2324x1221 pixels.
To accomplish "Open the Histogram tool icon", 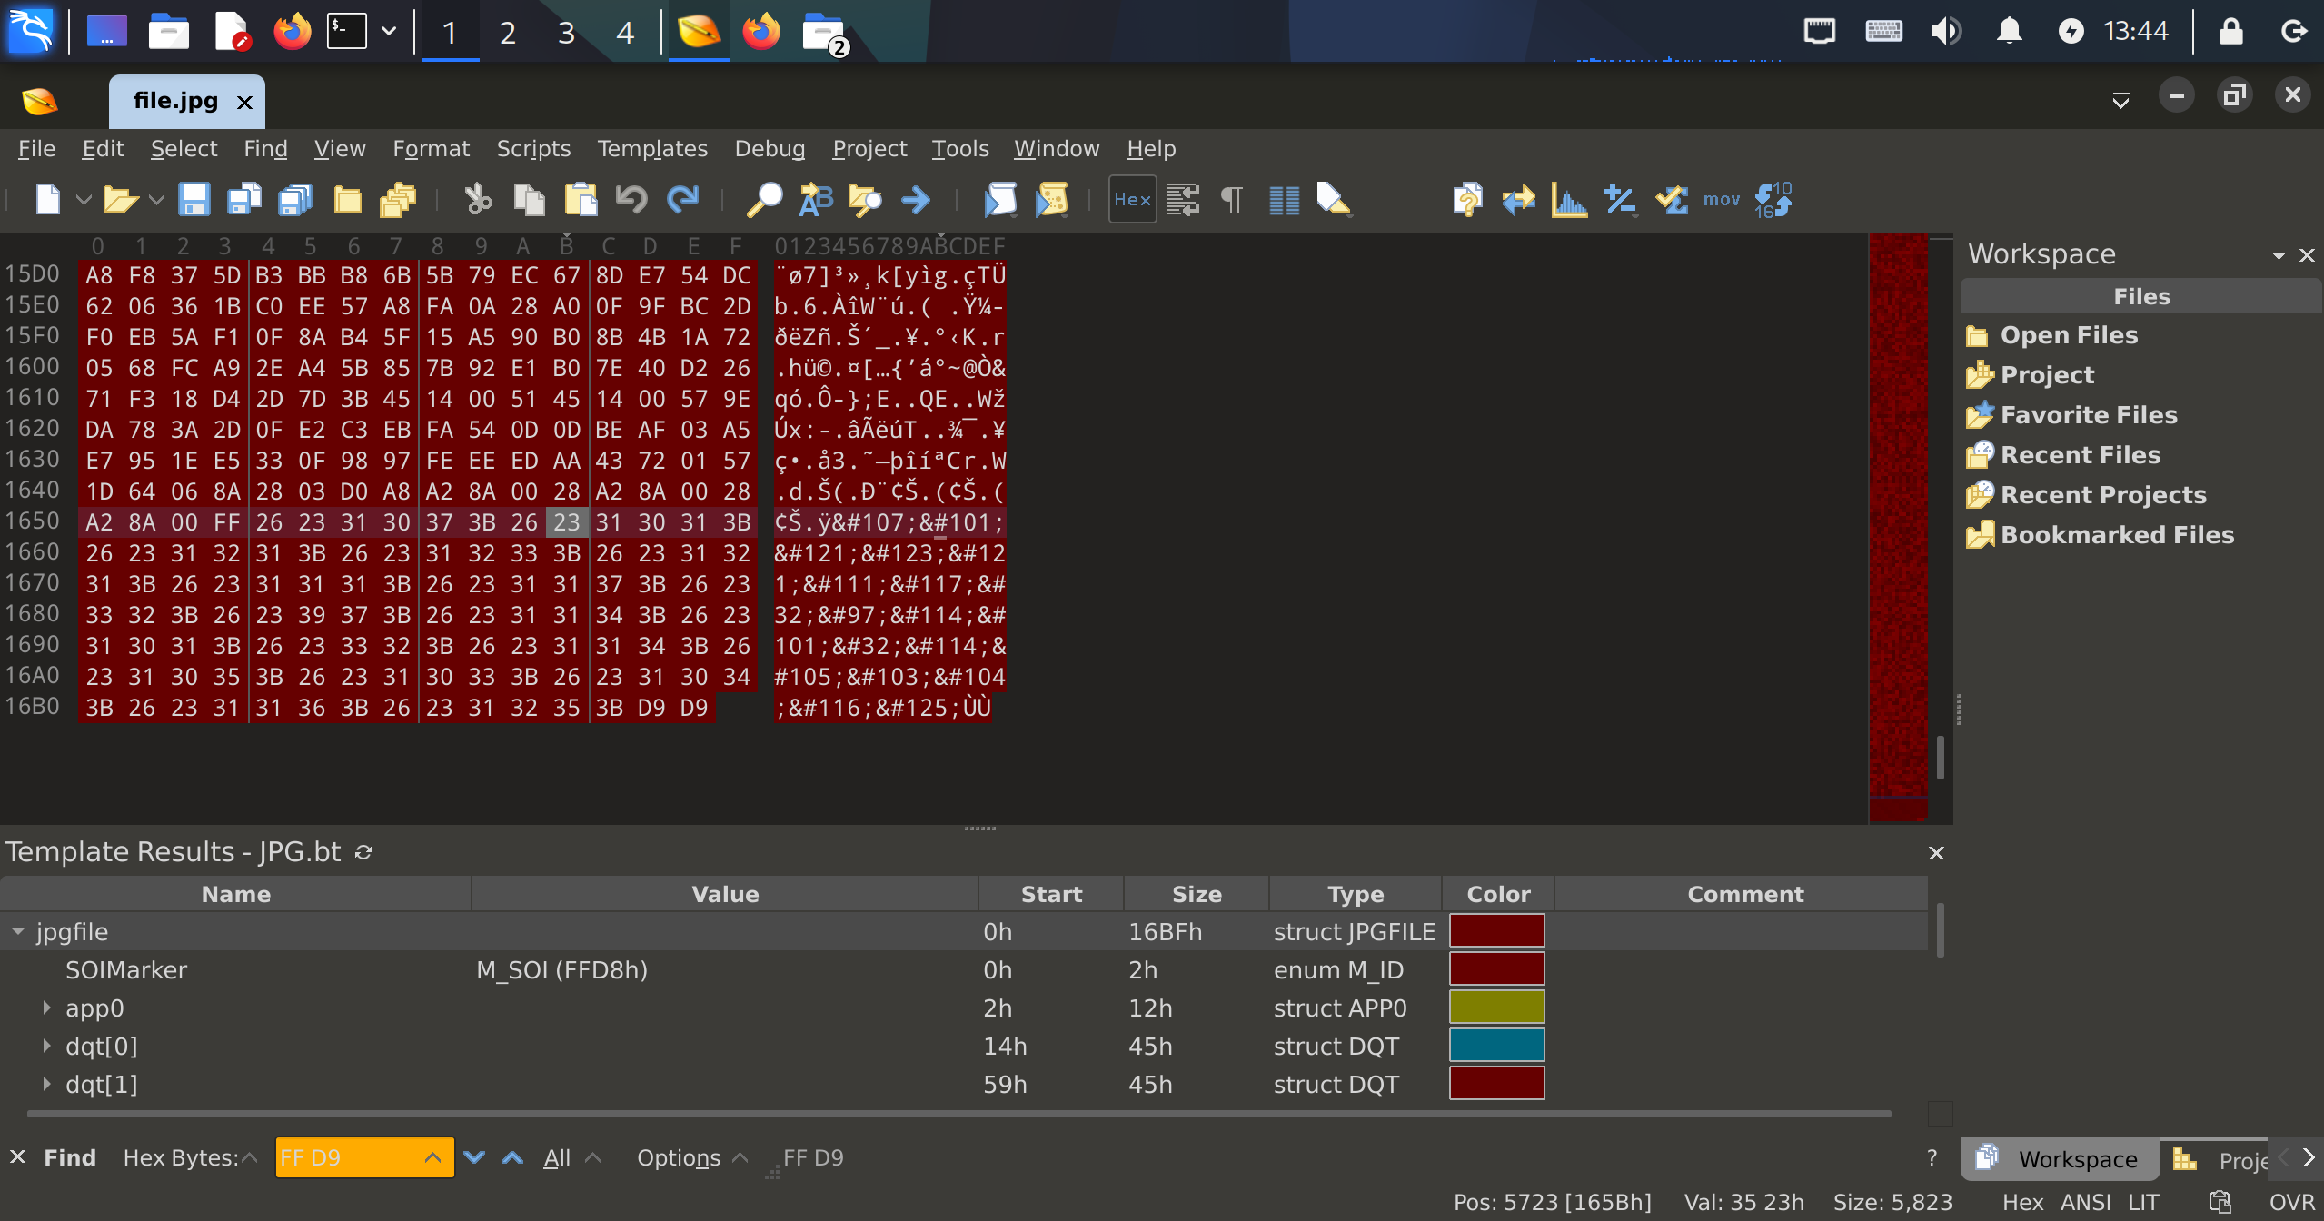I will coord(1569,199).
